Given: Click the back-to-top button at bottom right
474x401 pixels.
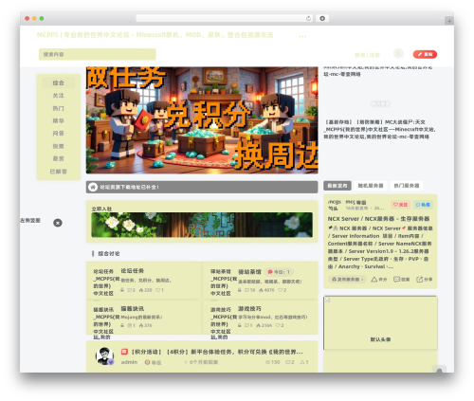Looking at the screenshot, I should 439,370.
